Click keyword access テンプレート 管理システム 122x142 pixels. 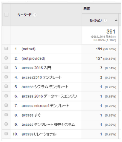[48, 125]
